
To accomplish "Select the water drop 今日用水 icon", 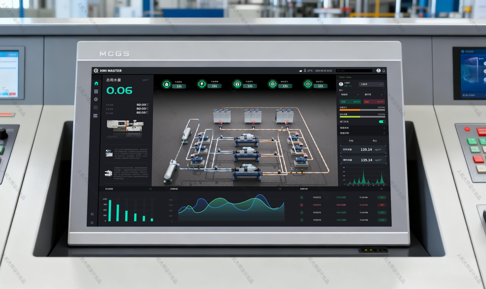I will 166,84.
